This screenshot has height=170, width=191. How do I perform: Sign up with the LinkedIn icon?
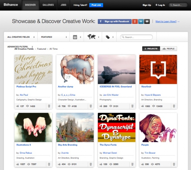coord(141,21)
